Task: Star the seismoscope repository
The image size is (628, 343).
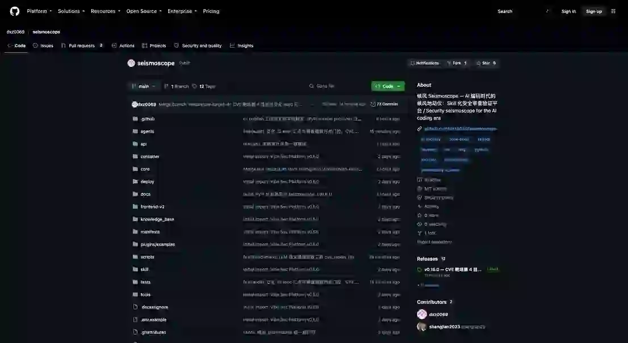Action: tap(486, 63)
